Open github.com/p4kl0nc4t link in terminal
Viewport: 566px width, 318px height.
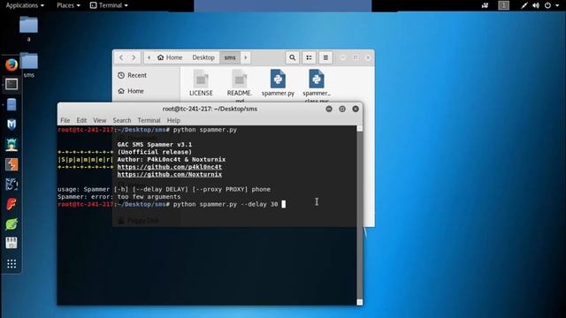click(170, 167)
